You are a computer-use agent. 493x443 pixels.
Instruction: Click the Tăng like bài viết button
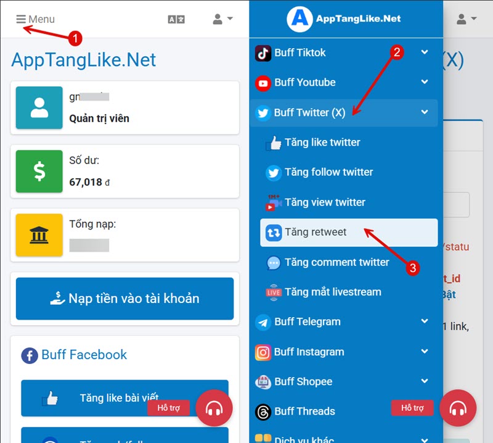pyautogui.click(x=125, y=399)
